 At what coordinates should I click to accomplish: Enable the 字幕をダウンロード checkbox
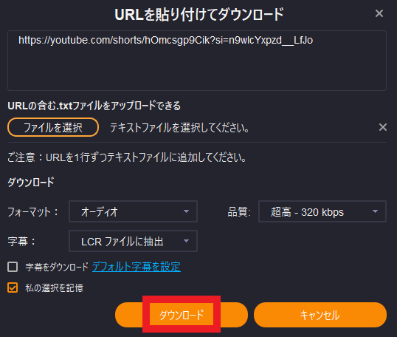13,267
